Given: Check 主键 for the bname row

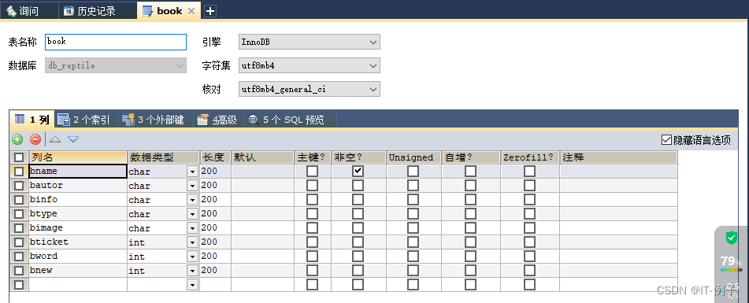Looking at the screenshot, I should point(312,172).
